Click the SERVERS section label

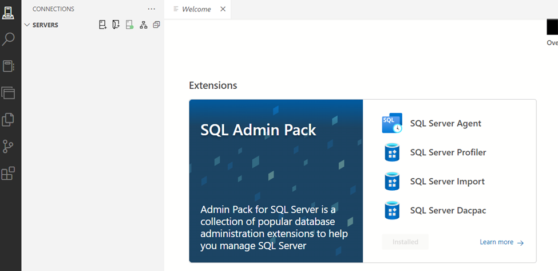click(x=46, y=25)
